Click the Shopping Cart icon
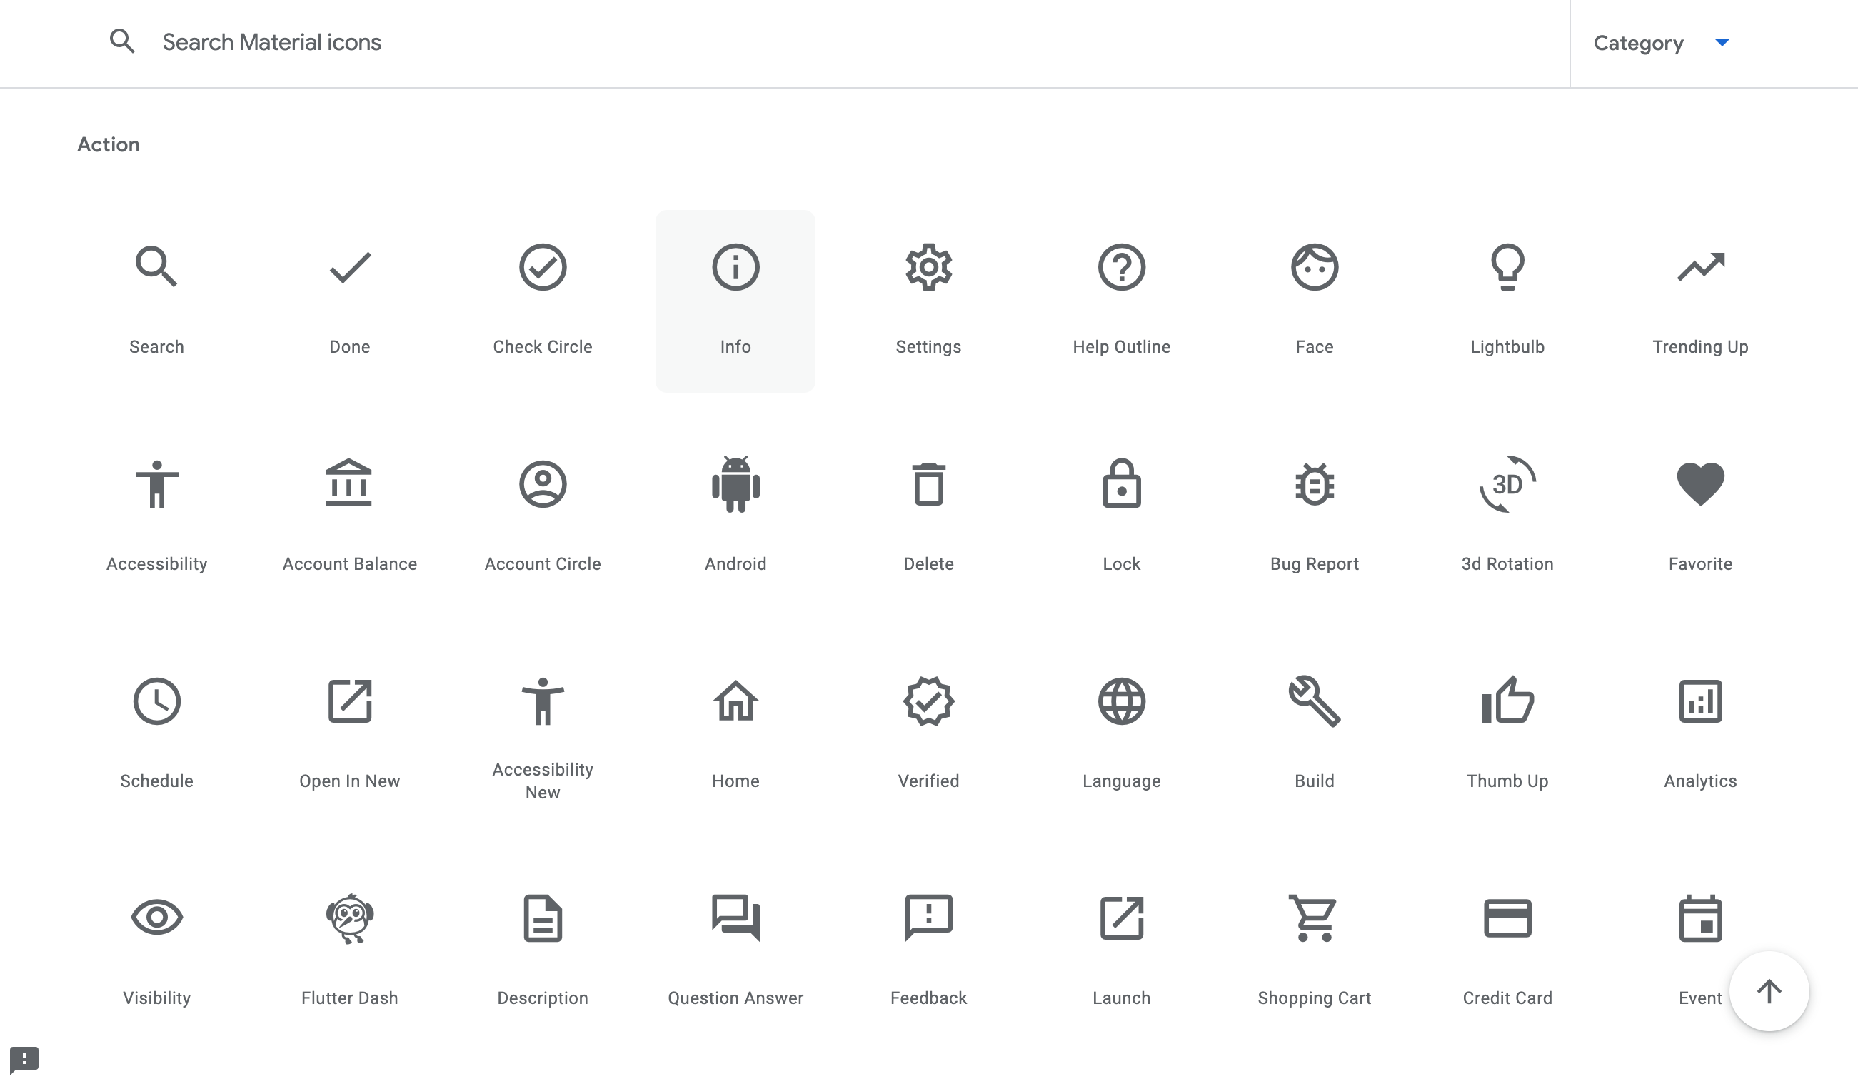This screenshot has width=1858, height=1084. tap(1314, 918)
